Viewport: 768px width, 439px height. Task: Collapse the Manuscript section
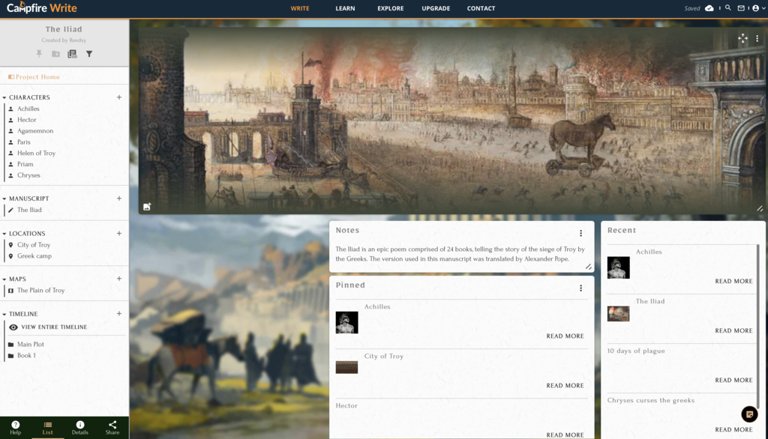(4, 199)
